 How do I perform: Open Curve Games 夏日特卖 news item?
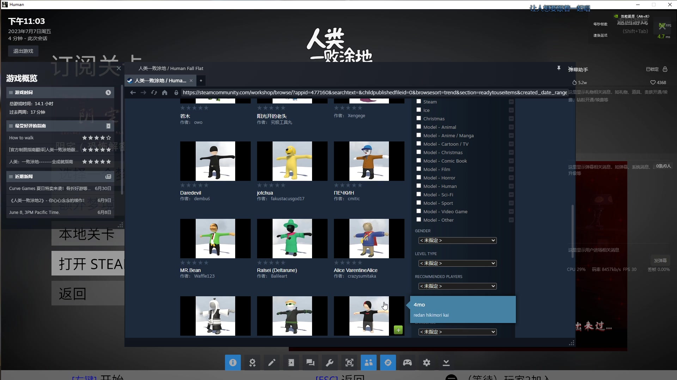click(60, 188)
